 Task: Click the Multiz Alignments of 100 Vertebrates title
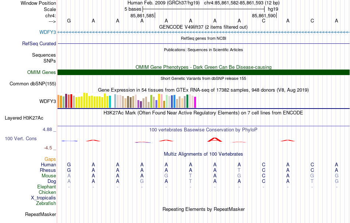click(203, 154)
